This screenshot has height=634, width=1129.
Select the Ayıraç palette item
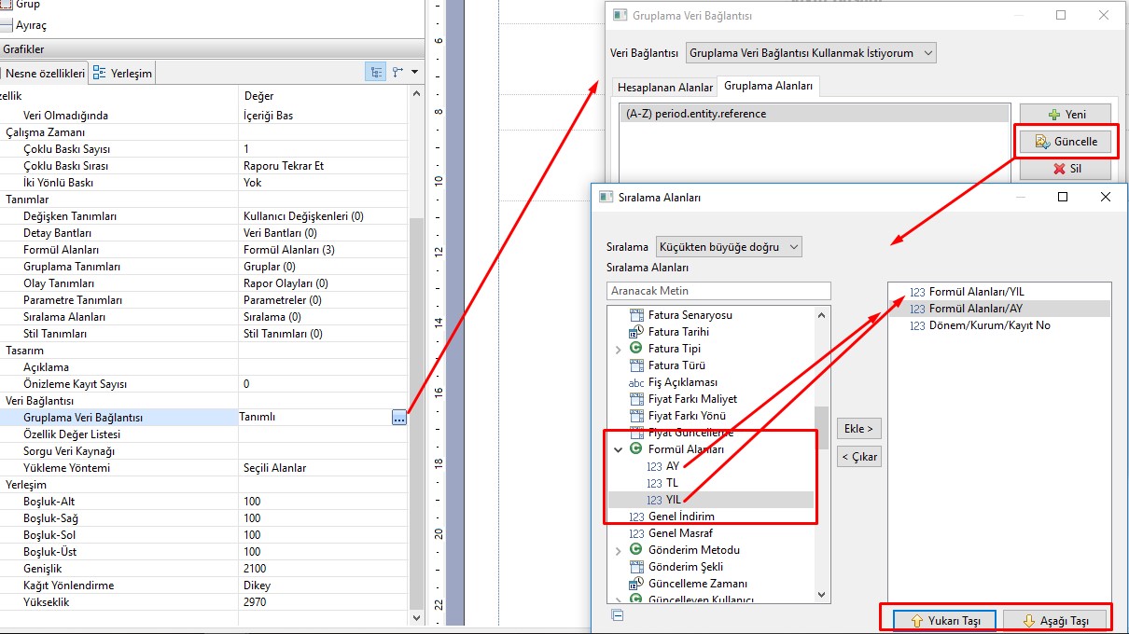click(x=30, y=25)
